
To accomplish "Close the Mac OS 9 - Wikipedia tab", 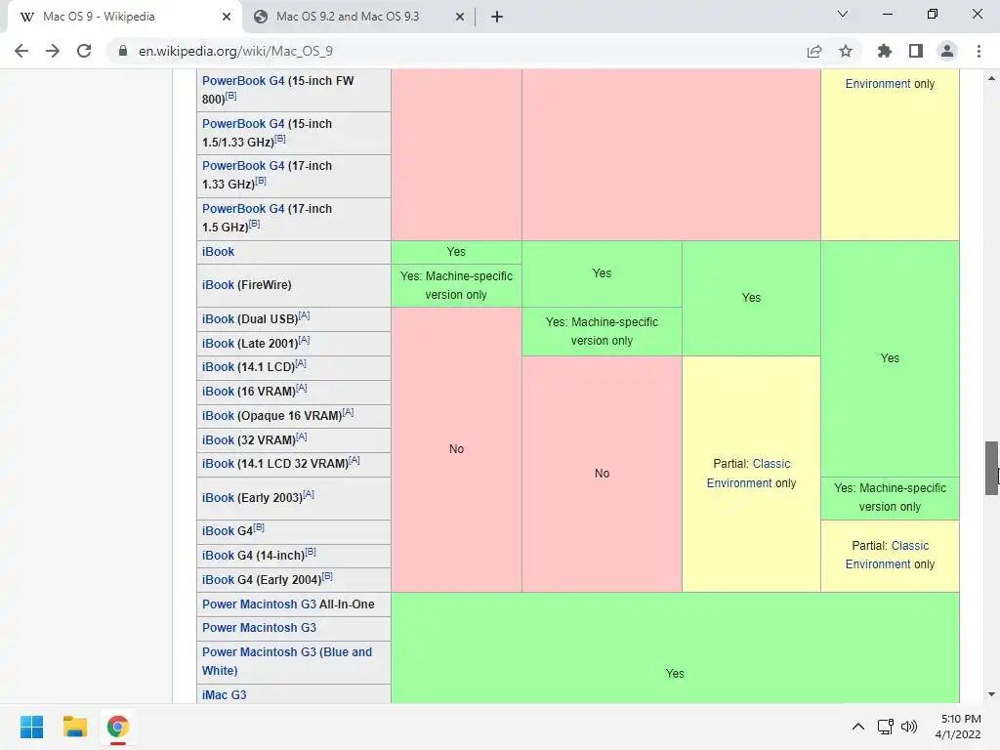I will (227, 17).
